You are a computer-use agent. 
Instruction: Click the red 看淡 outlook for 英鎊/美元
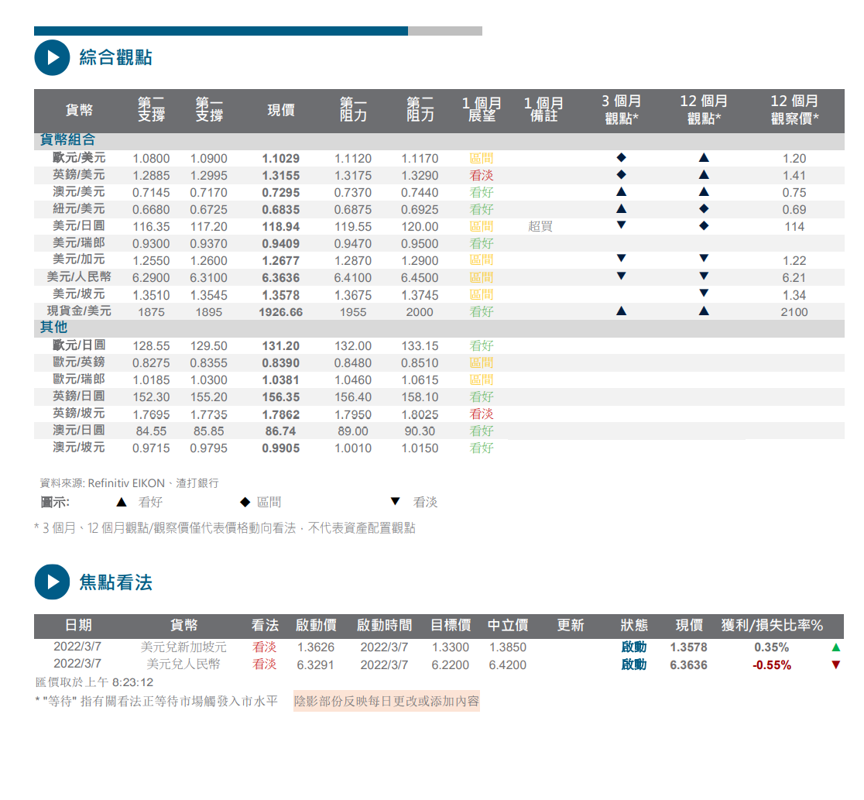tap(481, 175)
